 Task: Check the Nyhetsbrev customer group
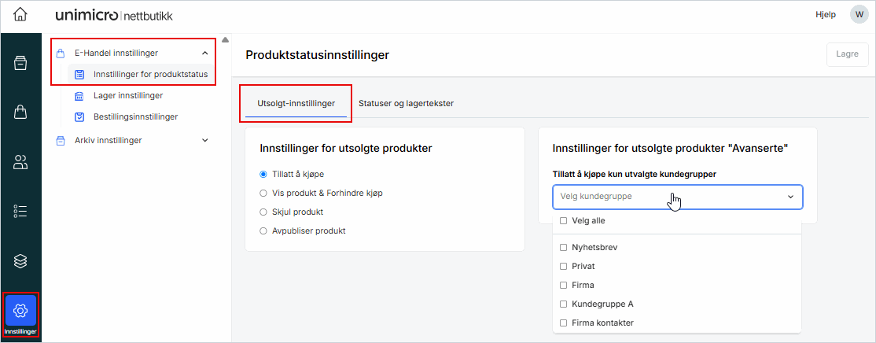point(563,247)
